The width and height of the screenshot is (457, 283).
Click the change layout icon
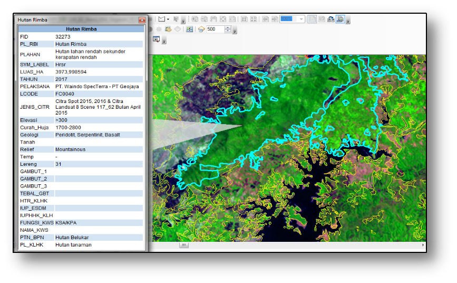coord(330,19)
